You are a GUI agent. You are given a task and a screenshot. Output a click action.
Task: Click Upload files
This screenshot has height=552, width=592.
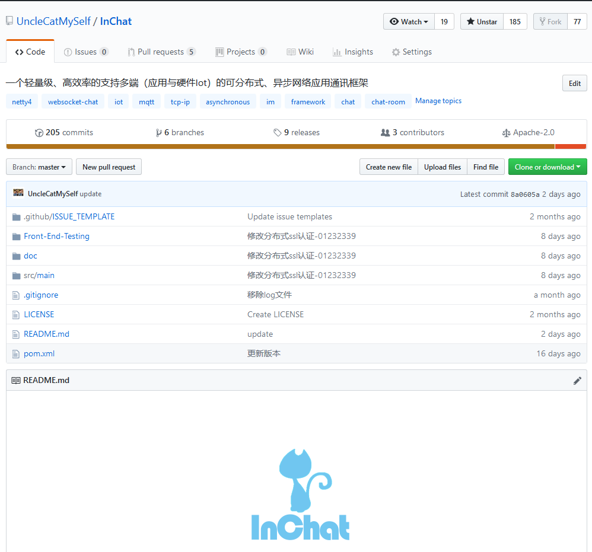pos(443,167)
